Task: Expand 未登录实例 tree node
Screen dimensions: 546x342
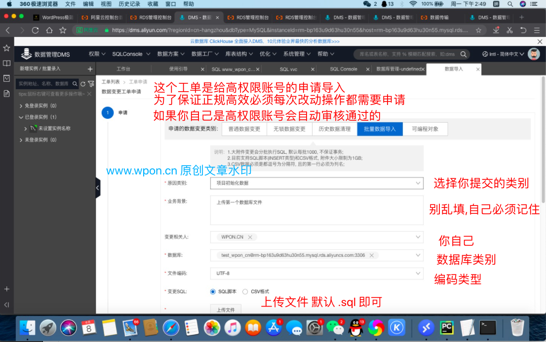Action: (x=21, y=140)
